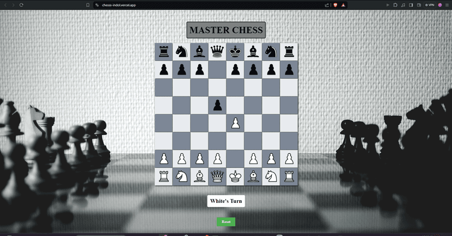Click the black knight on b8
Screen dimensions: 452x236
coord(182,52)
